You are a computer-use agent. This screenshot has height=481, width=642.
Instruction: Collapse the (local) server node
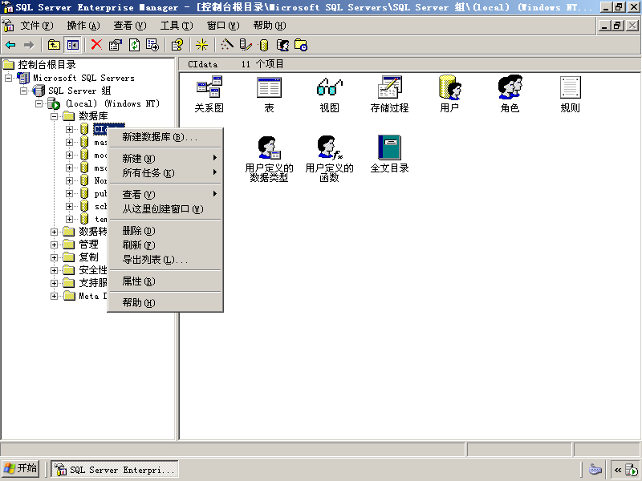click(39, 103)
